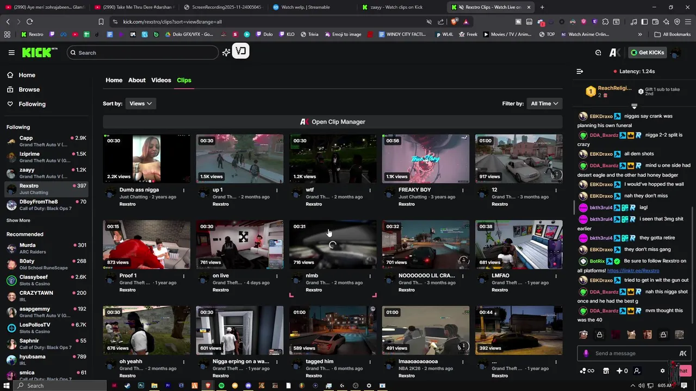Viewport: 696px width, 391px height.
Task: Open the 'Sort by: Views' dropdown
Action: point(140,104)
